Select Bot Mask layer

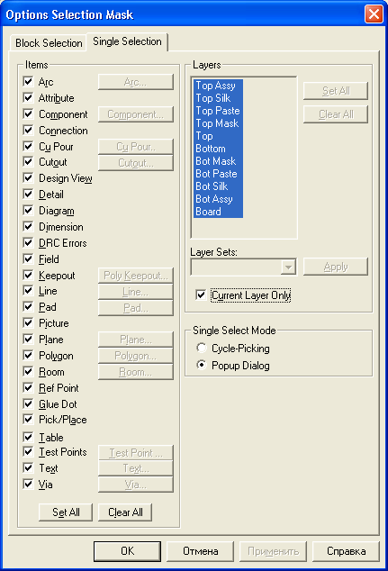click(218, 161)
